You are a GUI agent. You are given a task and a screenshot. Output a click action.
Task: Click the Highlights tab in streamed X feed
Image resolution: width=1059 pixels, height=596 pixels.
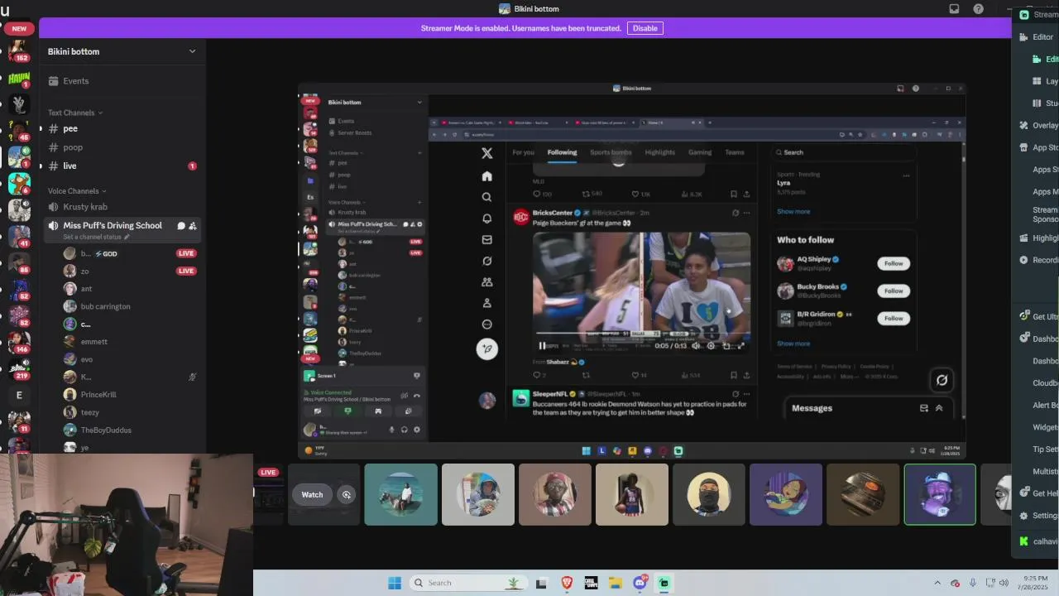[x=660, y=152]
